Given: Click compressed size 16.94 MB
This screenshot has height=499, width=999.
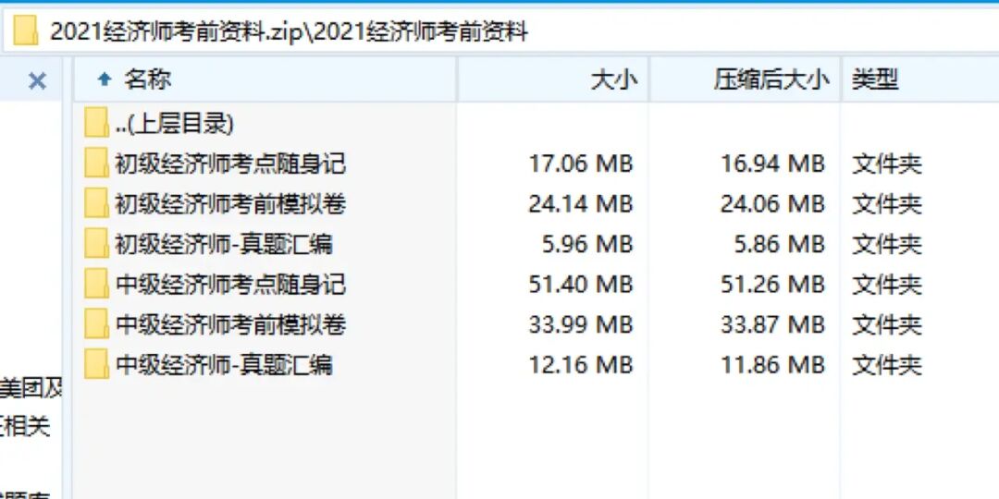Looking at the screenshot, I should pyautogui.click(x=772, y=164).
